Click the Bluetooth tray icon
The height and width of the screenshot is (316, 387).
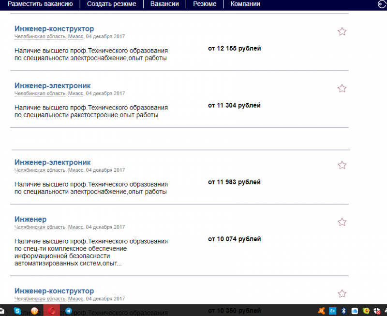343,311
